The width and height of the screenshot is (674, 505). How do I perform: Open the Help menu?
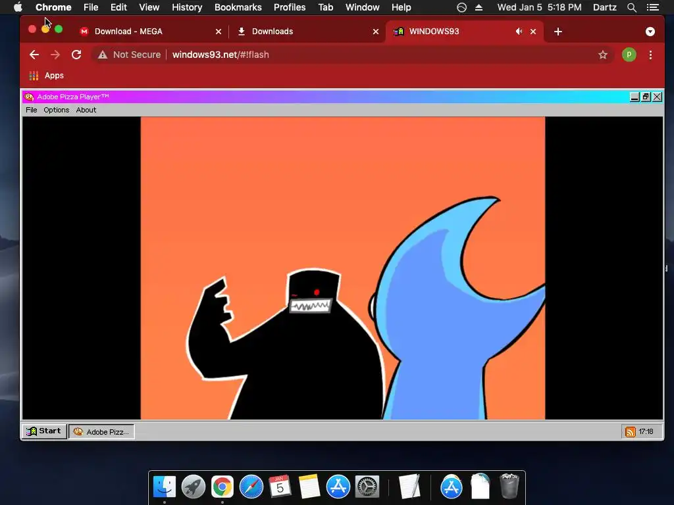(401, 7)
